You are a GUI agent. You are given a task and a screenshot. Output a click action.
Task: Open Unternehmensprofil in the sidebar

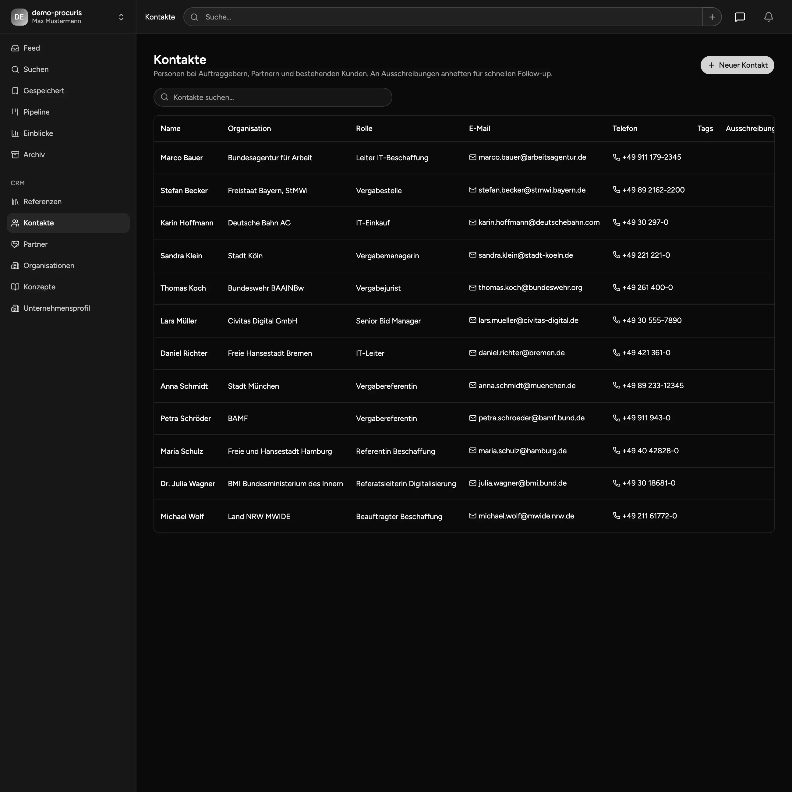(68, 308)
